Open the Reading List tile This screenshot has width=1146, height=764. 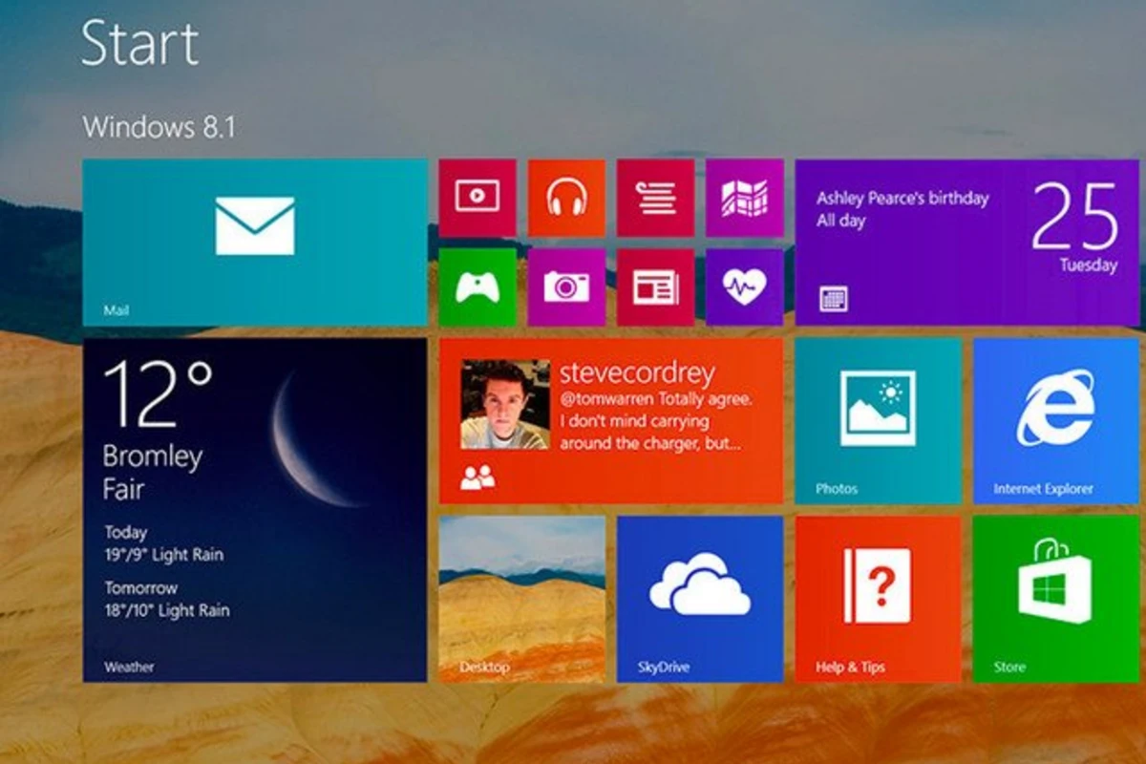point(655,198)
